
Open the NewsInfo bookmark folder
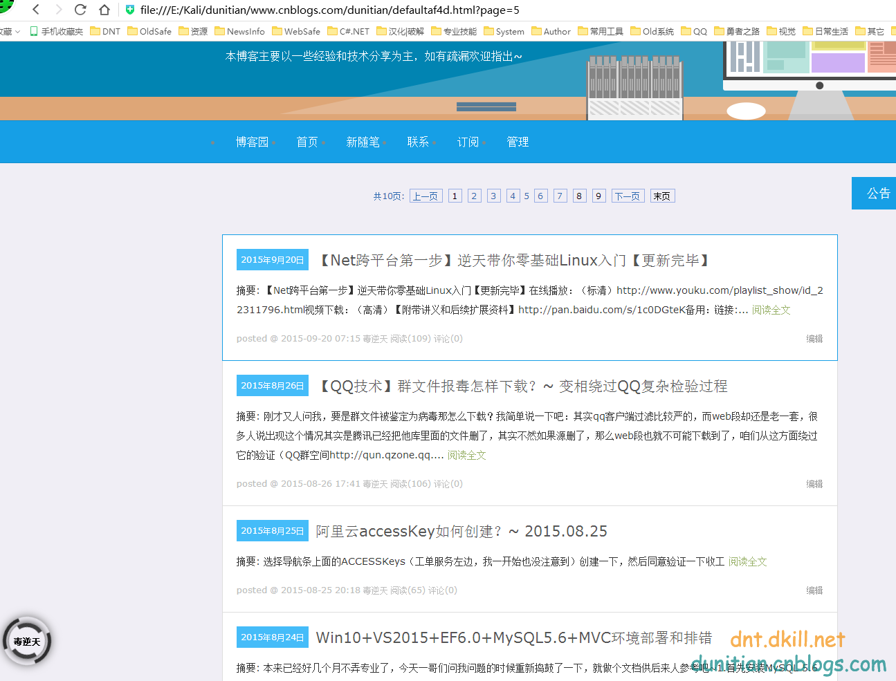click(x=239, y=31)
